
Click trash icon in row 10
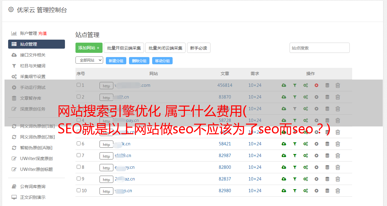pos(338,191)
